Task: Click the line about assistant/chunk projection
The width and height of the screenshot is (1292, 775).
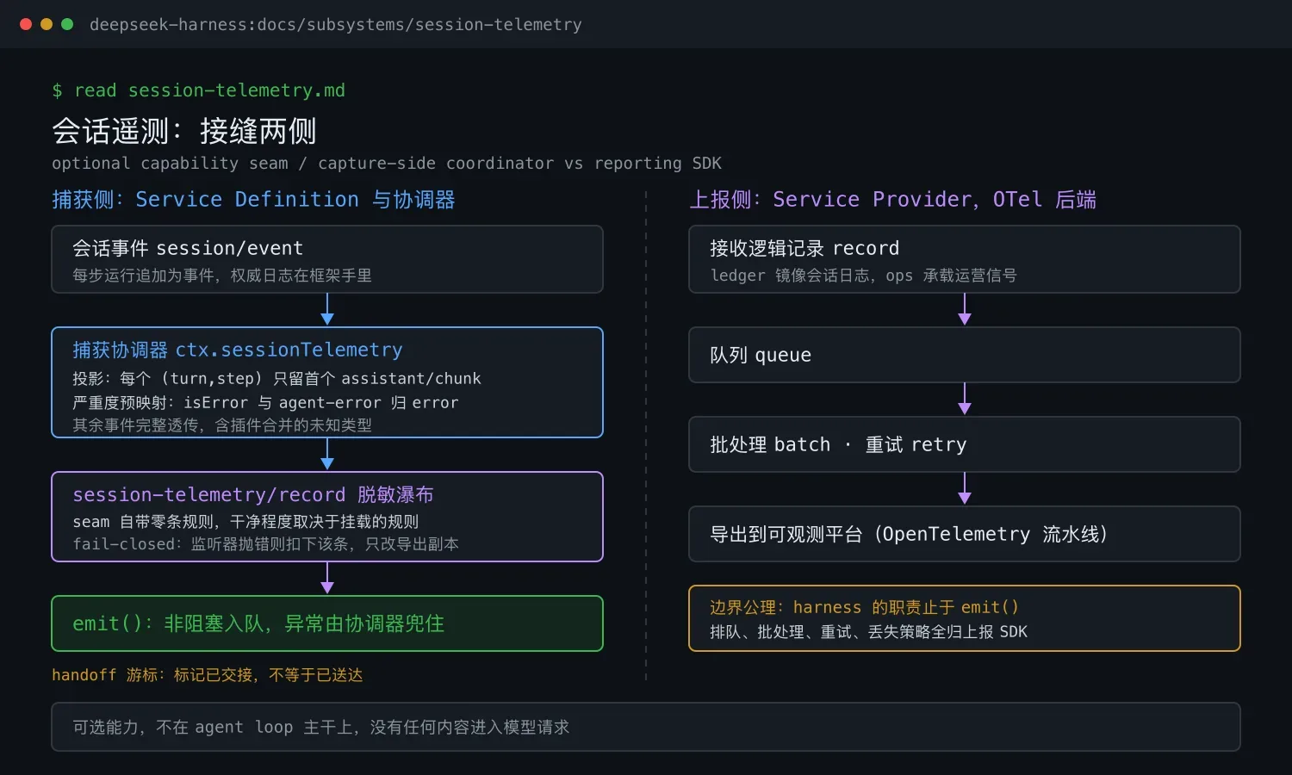Action: [x=276, y=378]
